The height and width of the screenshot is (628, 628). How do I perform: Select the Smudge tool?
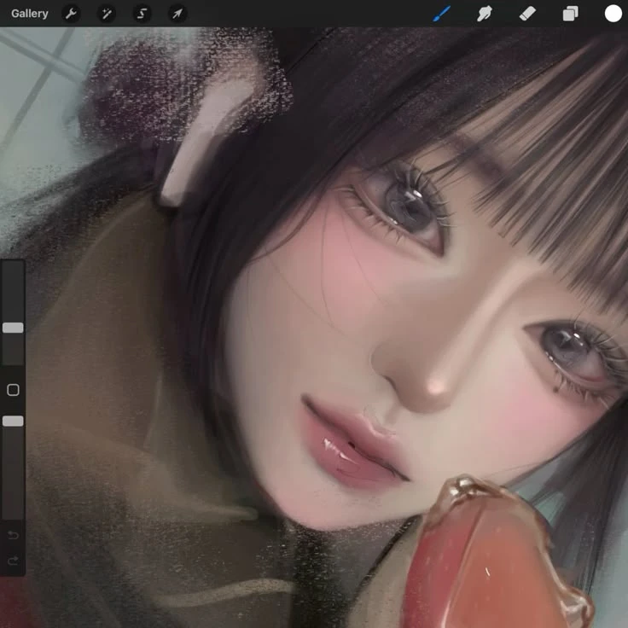point(485,14)
